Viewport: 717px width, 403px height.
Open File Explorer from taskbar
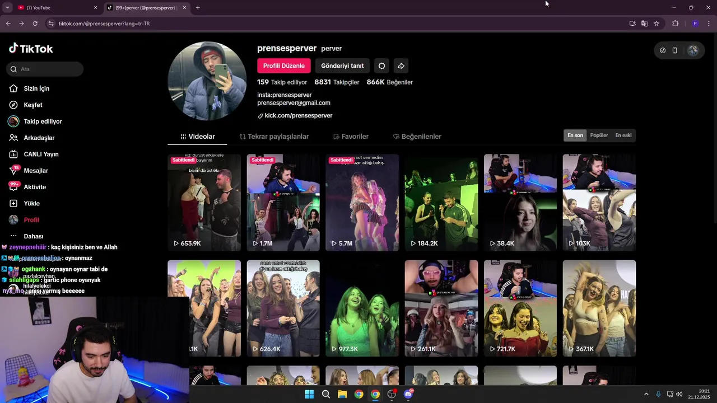[342, 394]
